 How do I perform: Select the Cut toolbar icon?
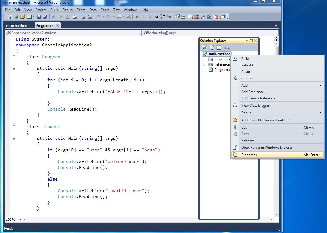point(53,17)
